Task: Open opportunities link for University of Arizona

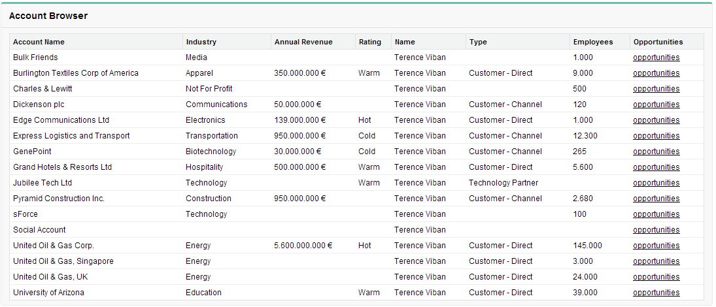Action: tap(656, 293)
